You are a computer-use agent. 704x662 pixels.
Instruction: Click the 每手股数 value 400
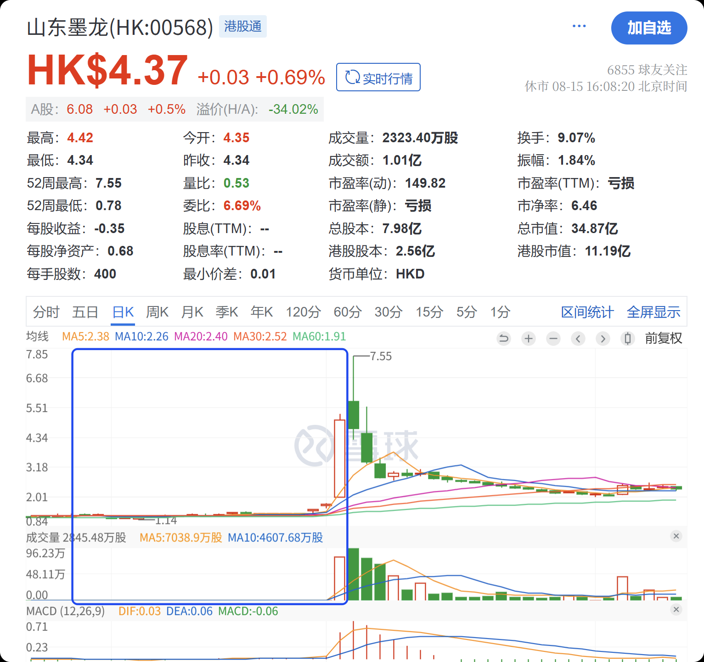coord(105,274)
